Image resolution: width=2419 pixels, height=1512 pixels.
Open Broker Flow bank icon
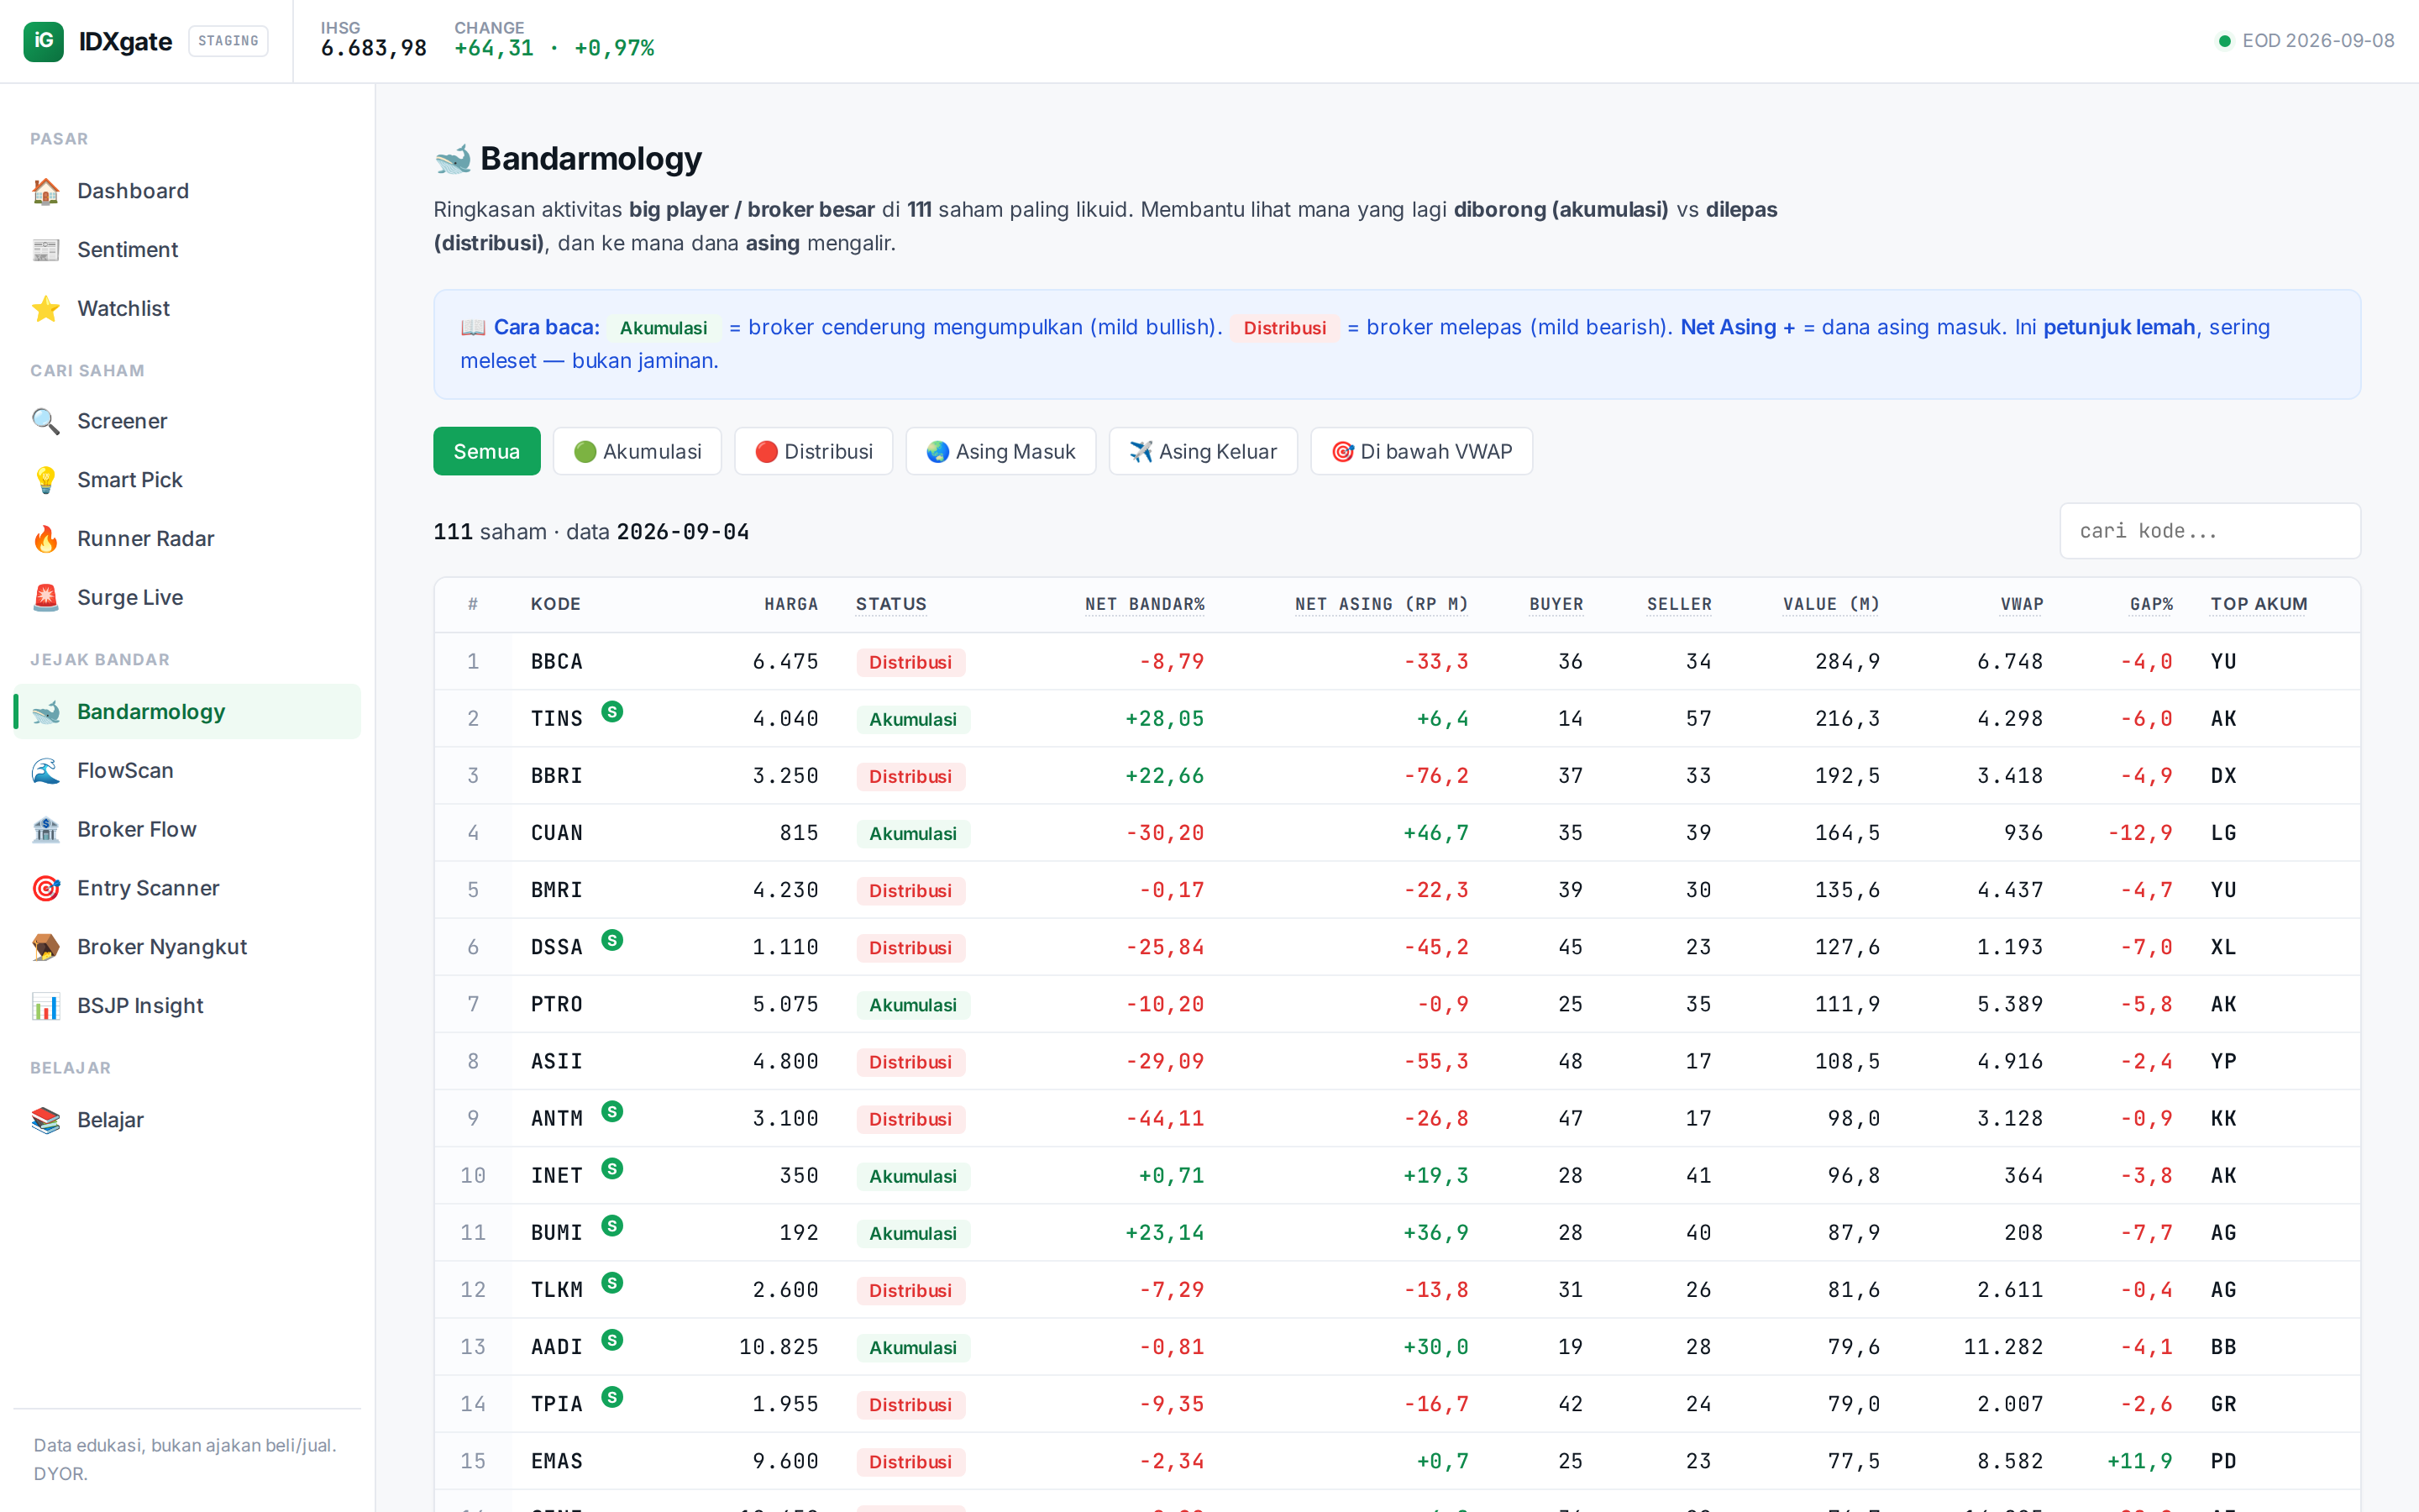pos(46,830)
